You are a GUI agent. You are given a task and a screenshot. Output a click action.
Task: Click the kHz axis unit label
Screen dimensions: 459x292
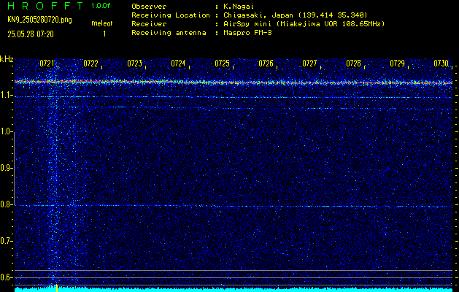point(7,59)
